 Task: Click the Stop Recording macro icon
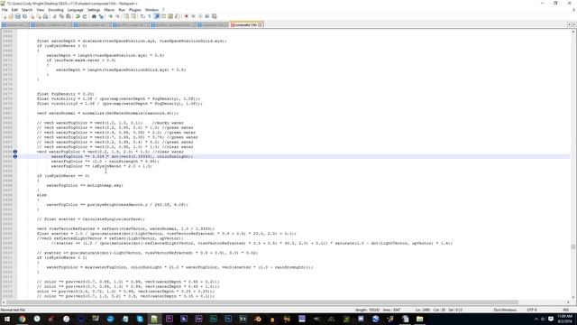pos(194,16)
